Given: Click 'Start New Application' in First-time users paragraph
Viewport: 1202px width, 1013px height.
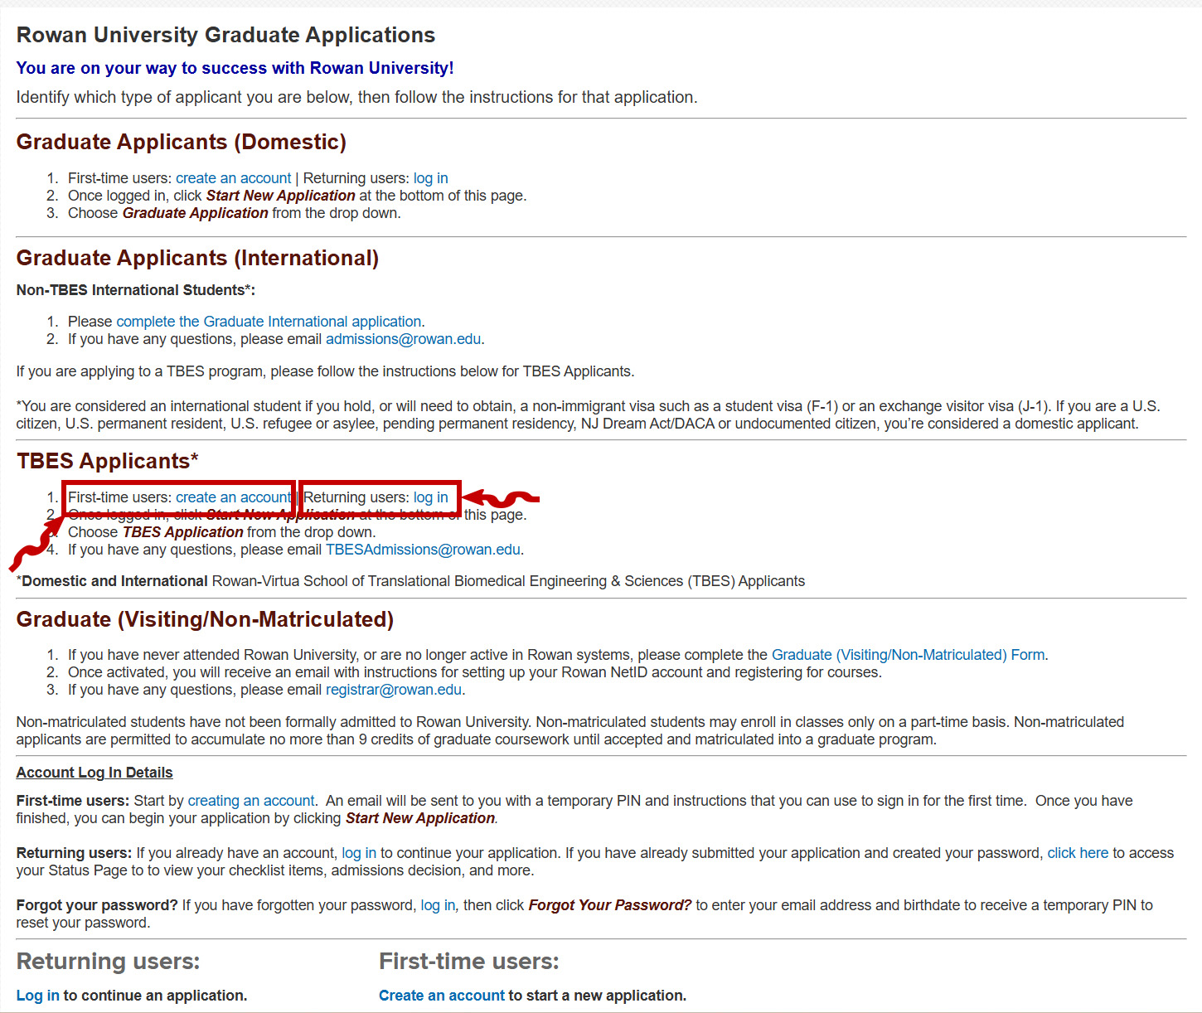Looking at the screenshot, I should [x=420, y=818].
